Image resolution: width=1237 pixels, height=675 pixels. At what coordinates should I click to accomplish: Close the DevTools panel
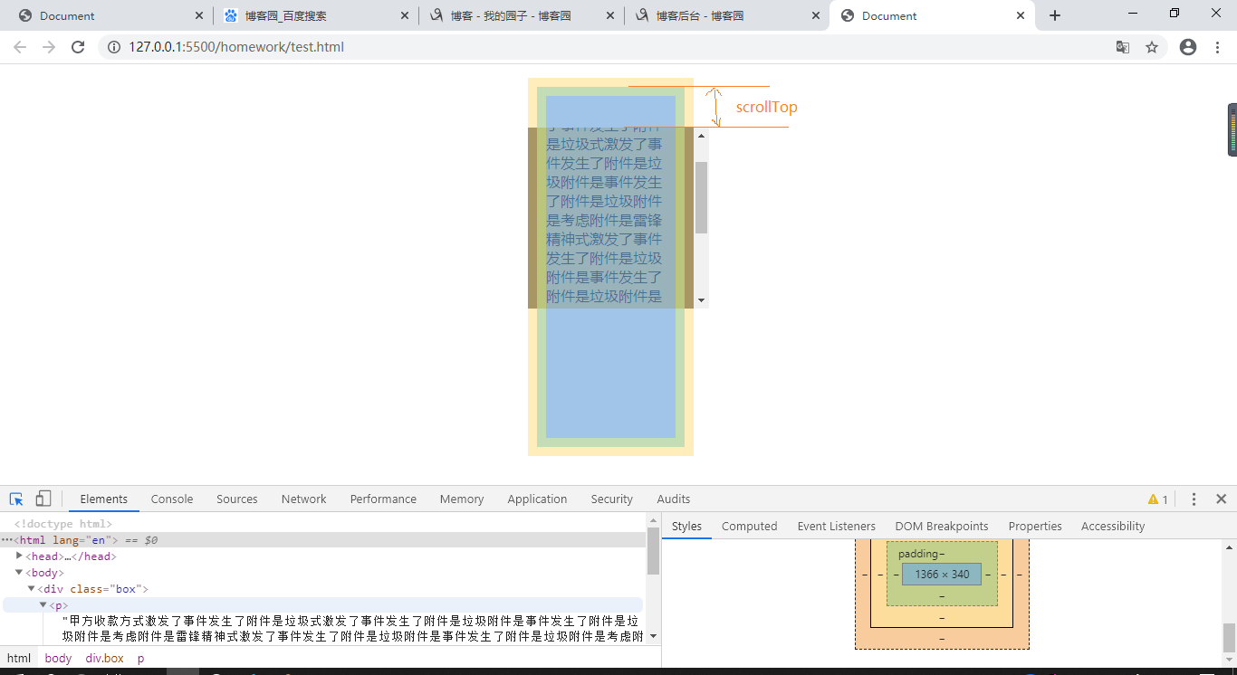[x=1221, y=499]
